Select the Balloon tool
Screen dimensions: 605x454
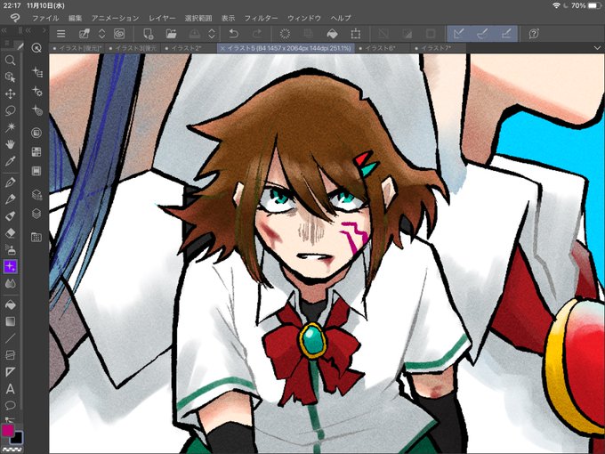(10, 405)
